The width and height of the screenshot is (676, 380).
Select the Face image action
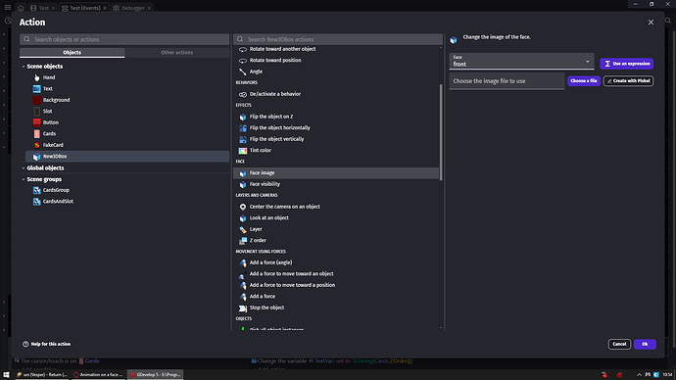click(x=336, y=172)
